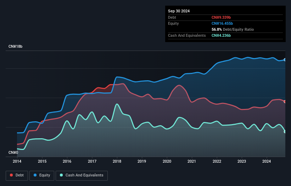Select the 2023 x-axis label
Screen dimensions: 291x186
point(242,161)
